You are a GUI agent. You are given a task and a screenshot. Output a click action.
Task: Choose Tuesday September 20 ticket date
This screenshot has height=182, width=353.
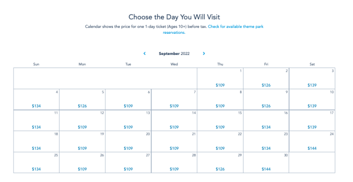point(128,142)
